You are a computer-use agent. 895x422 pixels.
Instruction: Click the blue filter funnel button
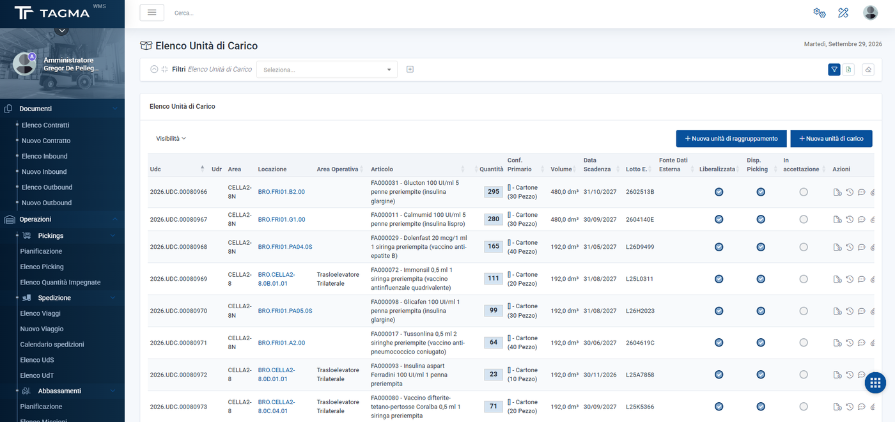tap(834, 70)
